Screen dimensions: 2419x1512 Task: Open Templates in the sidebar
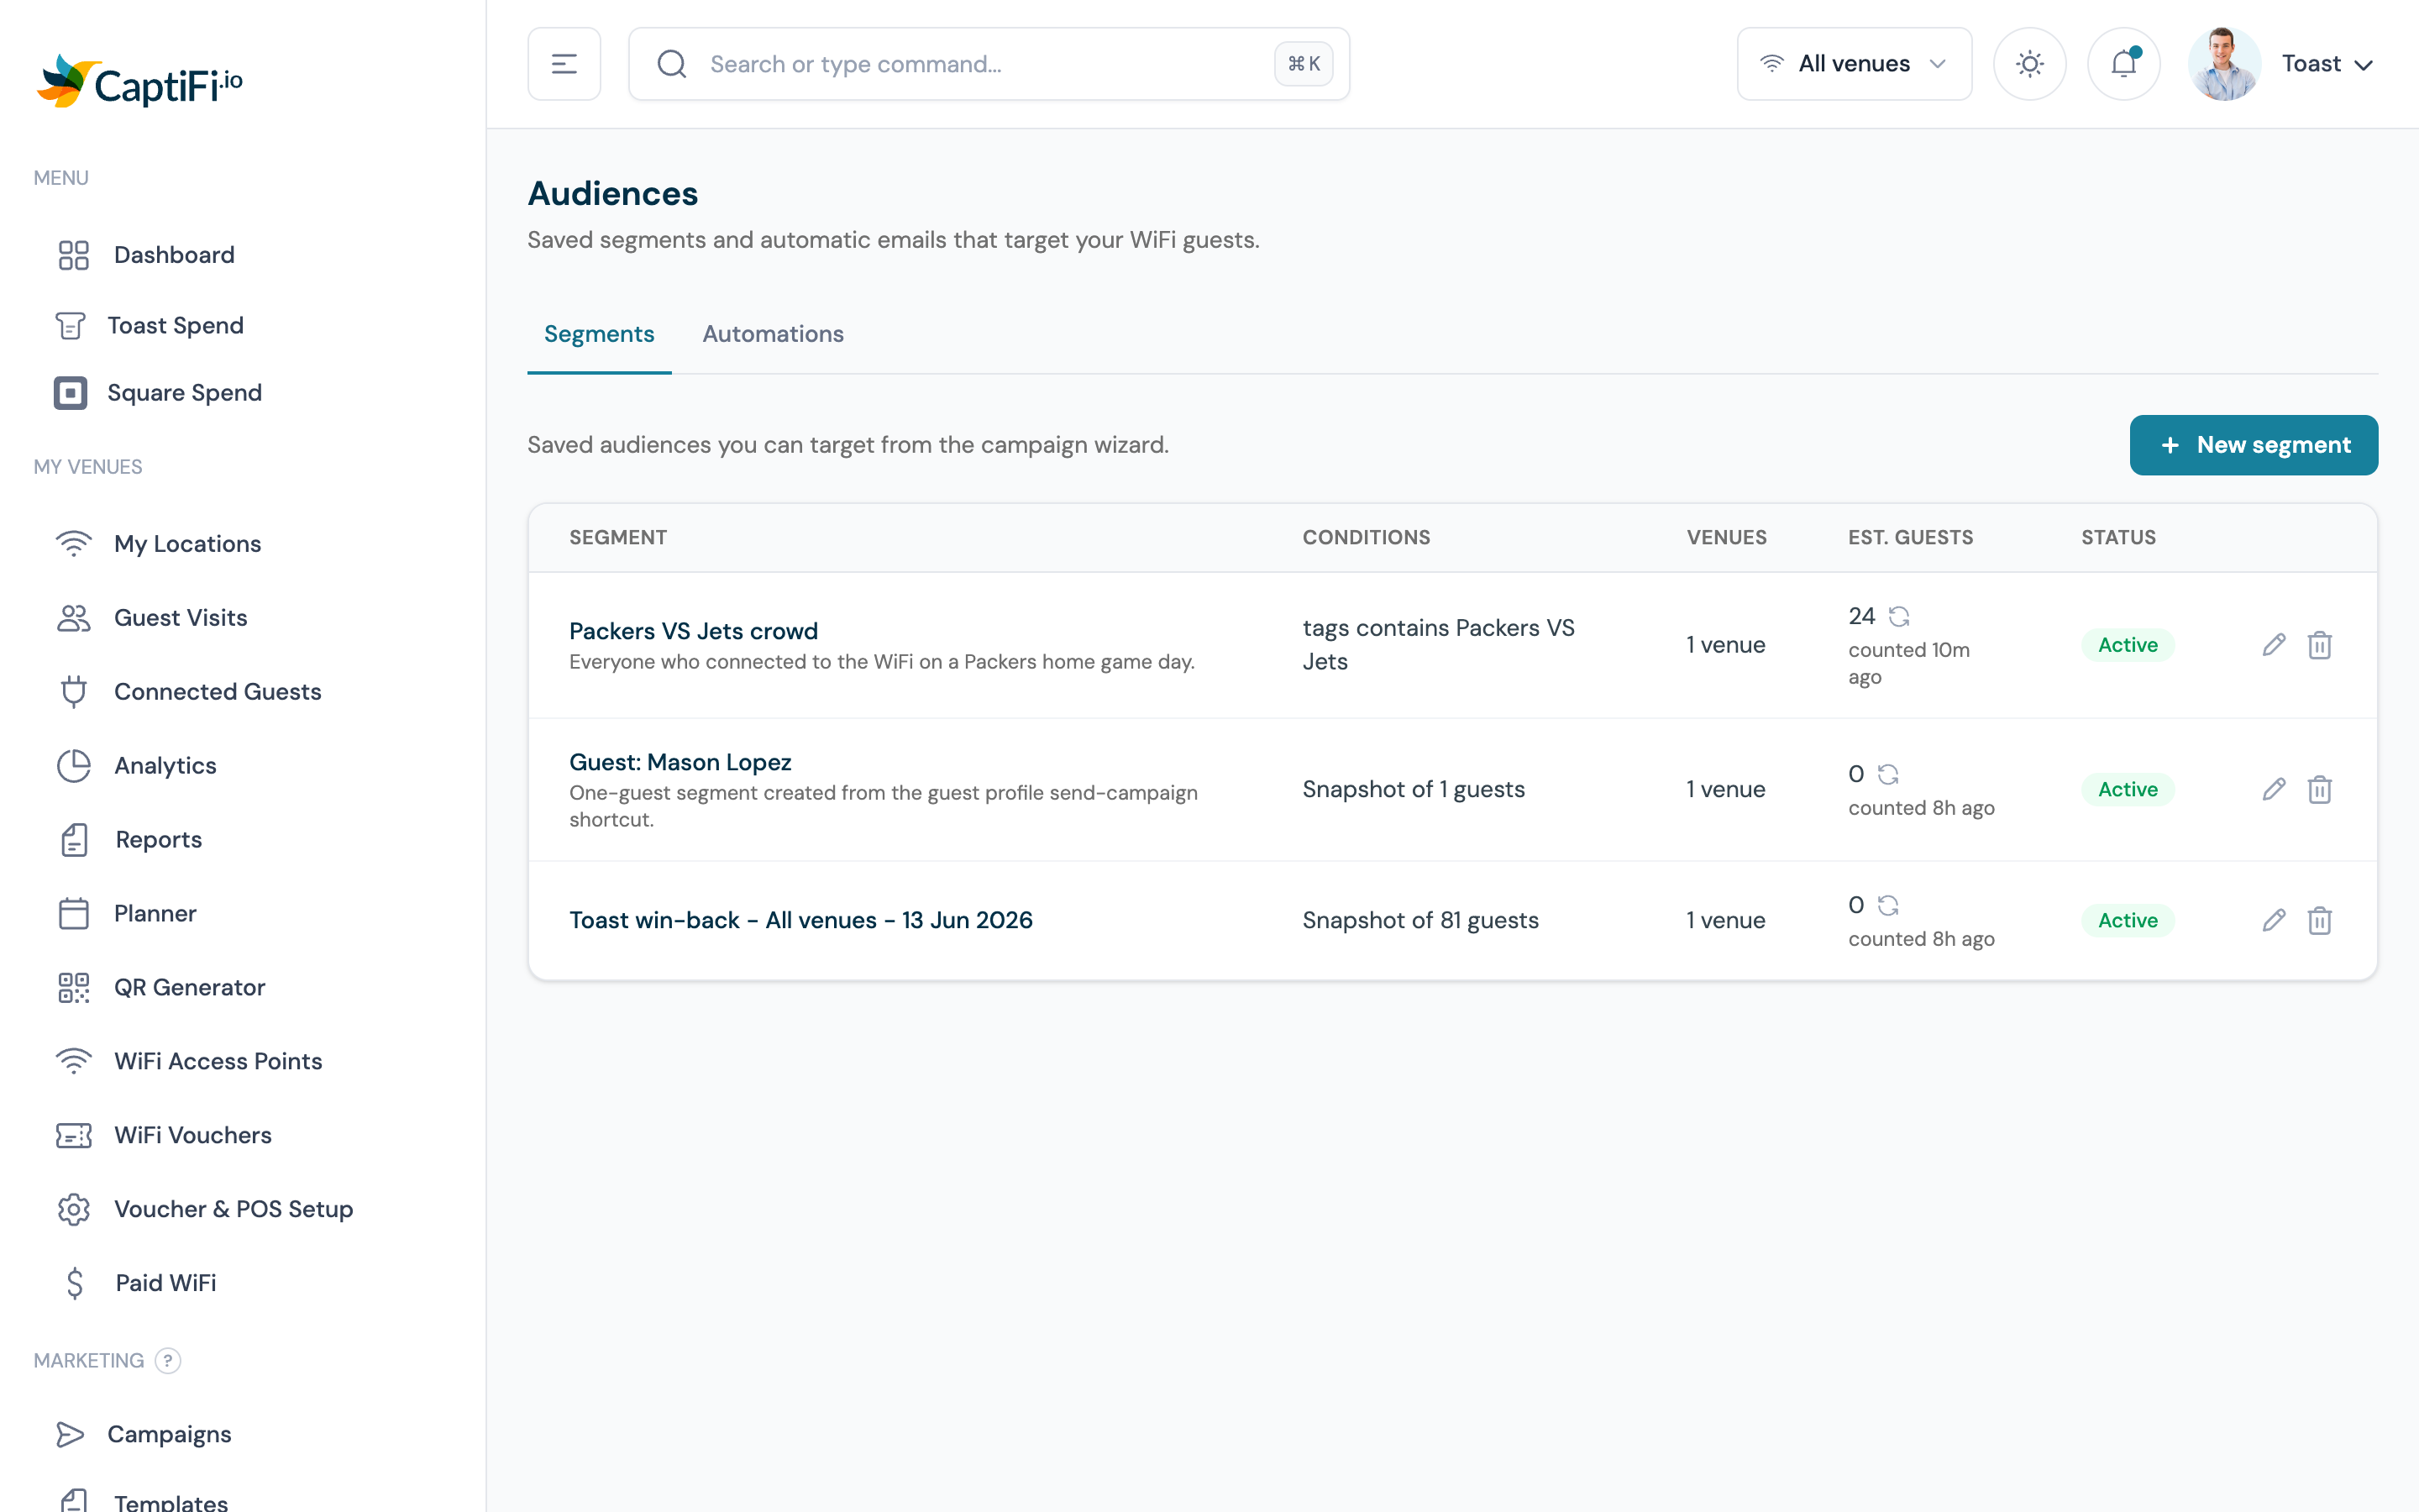[170, 1502]
